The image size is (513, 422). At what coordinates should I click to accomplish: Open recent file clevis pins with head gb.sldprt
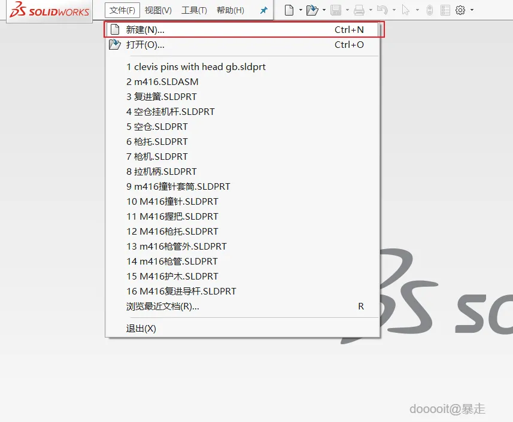pos(242,67)
